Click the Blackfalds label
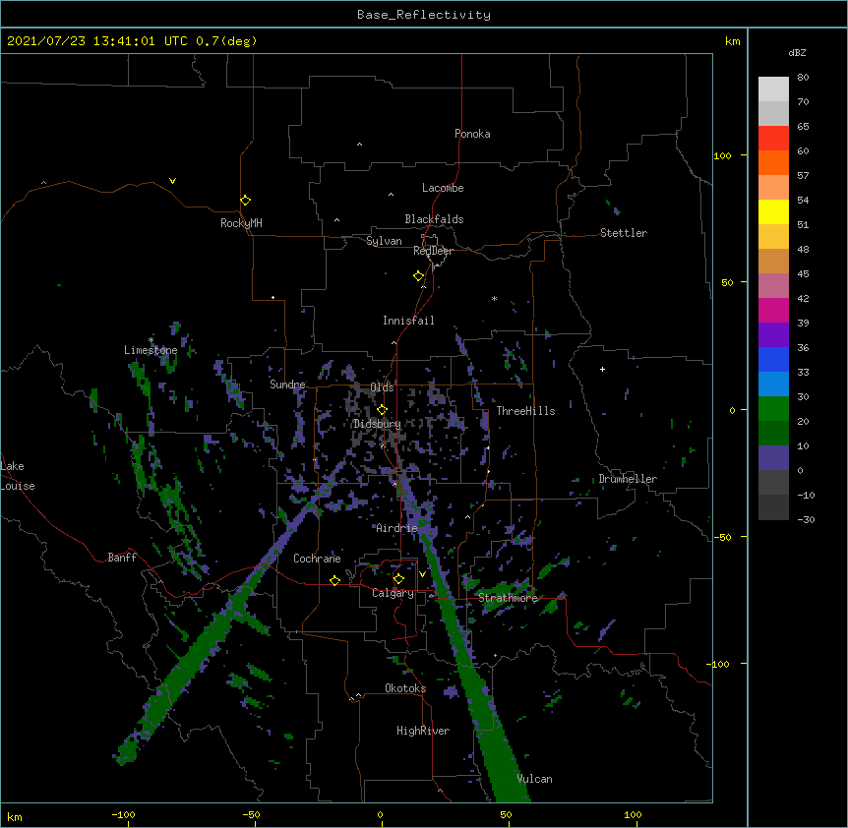 [x=434, y=219]
